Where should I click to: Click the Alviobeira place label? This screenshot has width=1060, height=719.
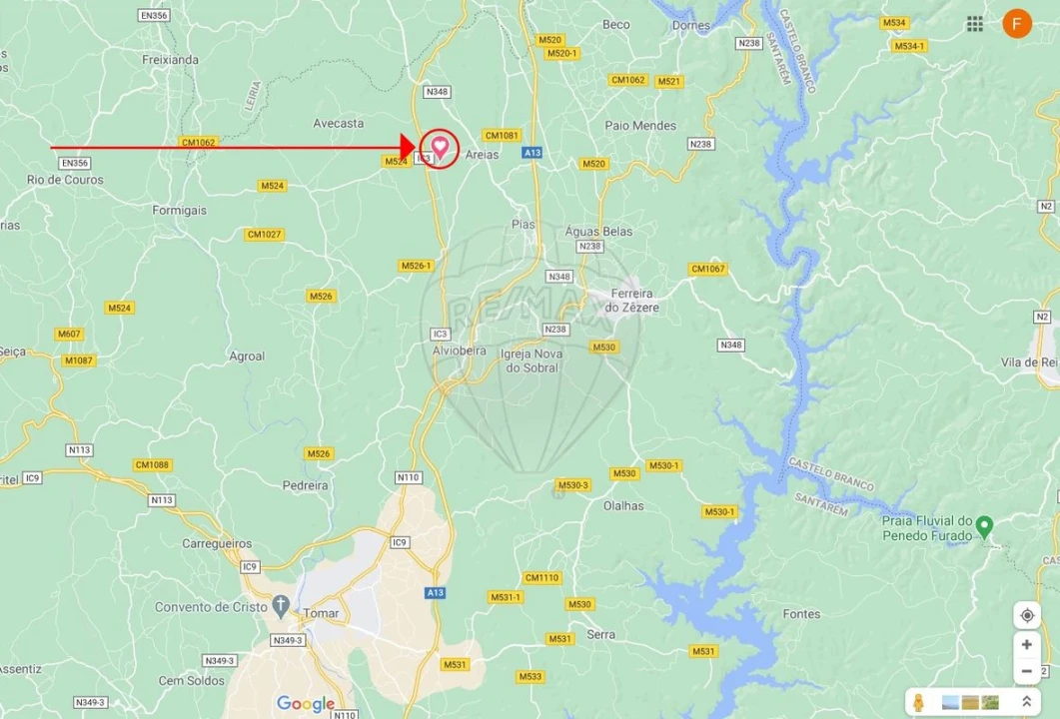pyautogui.click(x=459, y=351)
